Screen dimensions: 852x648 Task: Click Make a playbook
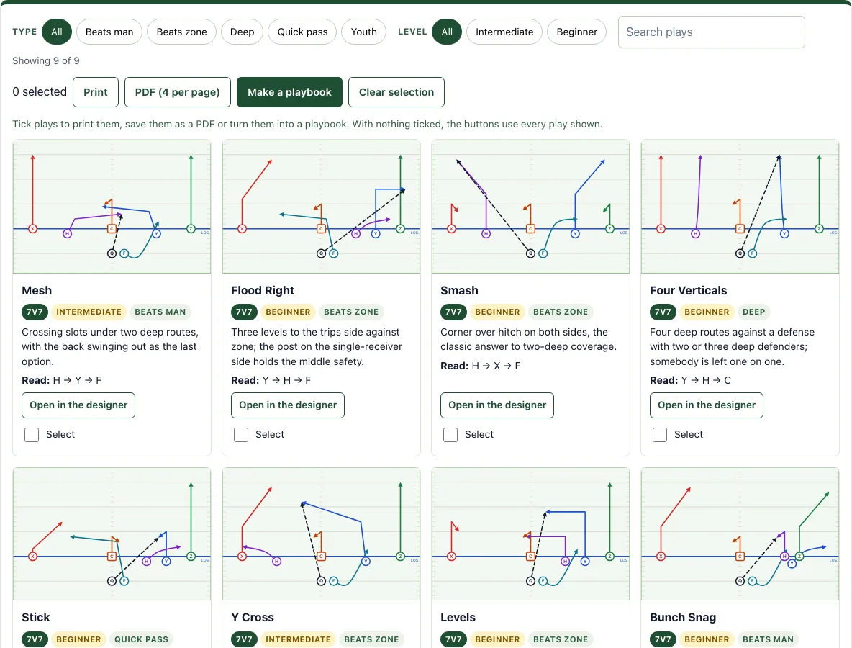pos(289,92)
